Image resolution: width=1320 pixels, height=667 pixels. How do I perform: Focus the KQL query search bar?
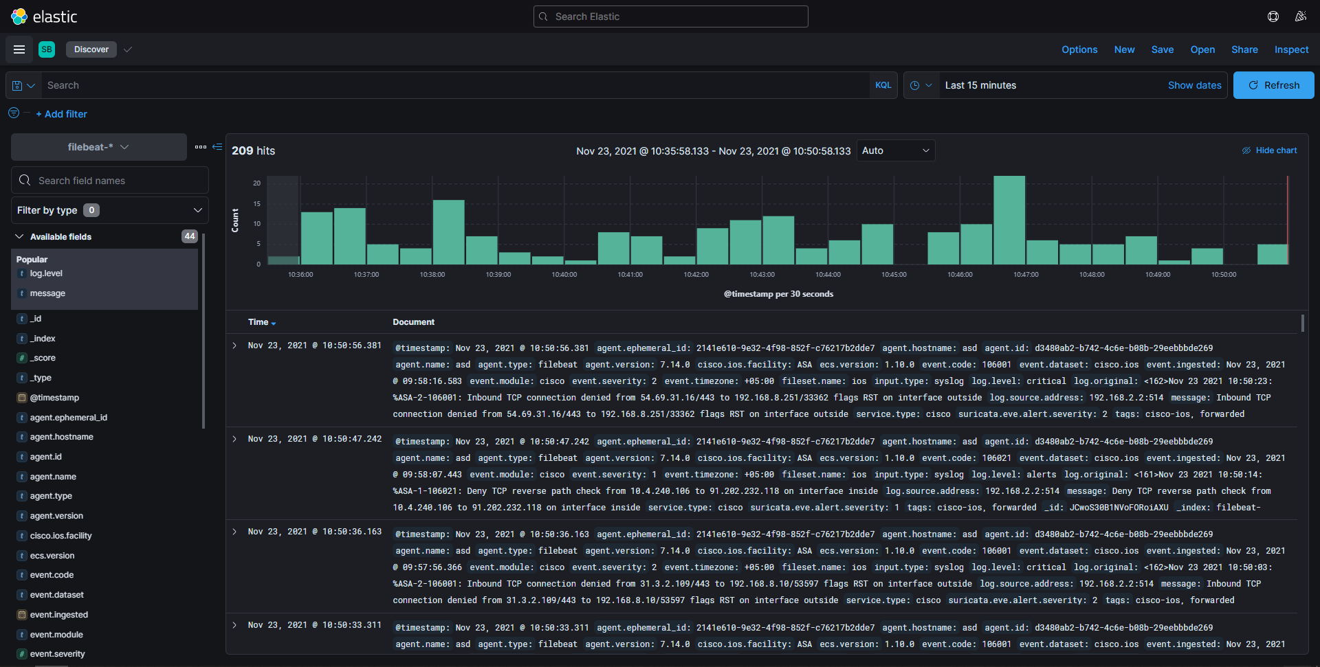tap(455, 85)
